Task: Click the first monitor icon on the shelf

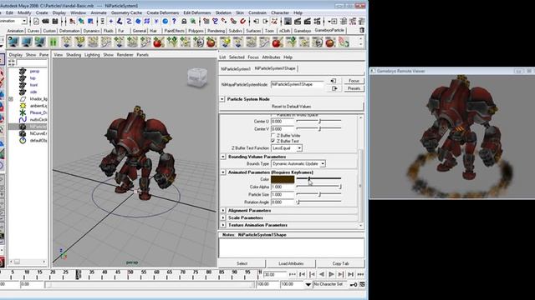Action: coord(13,42)
